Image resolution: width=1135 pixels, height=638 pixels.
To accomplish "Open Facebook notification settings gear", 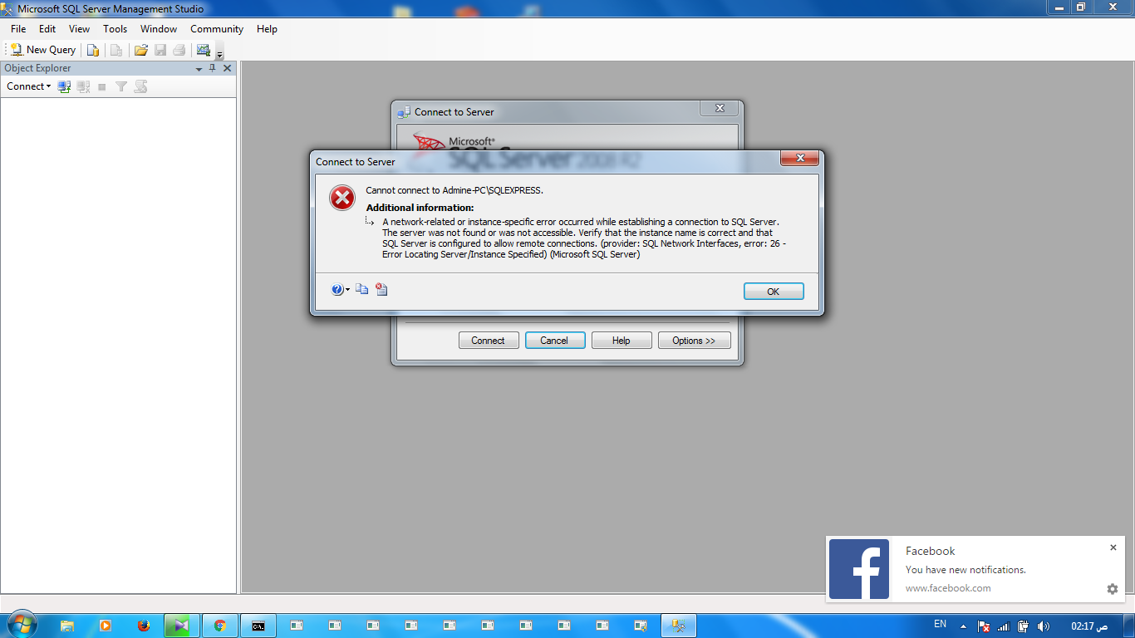I will [x=1113, y=589].
